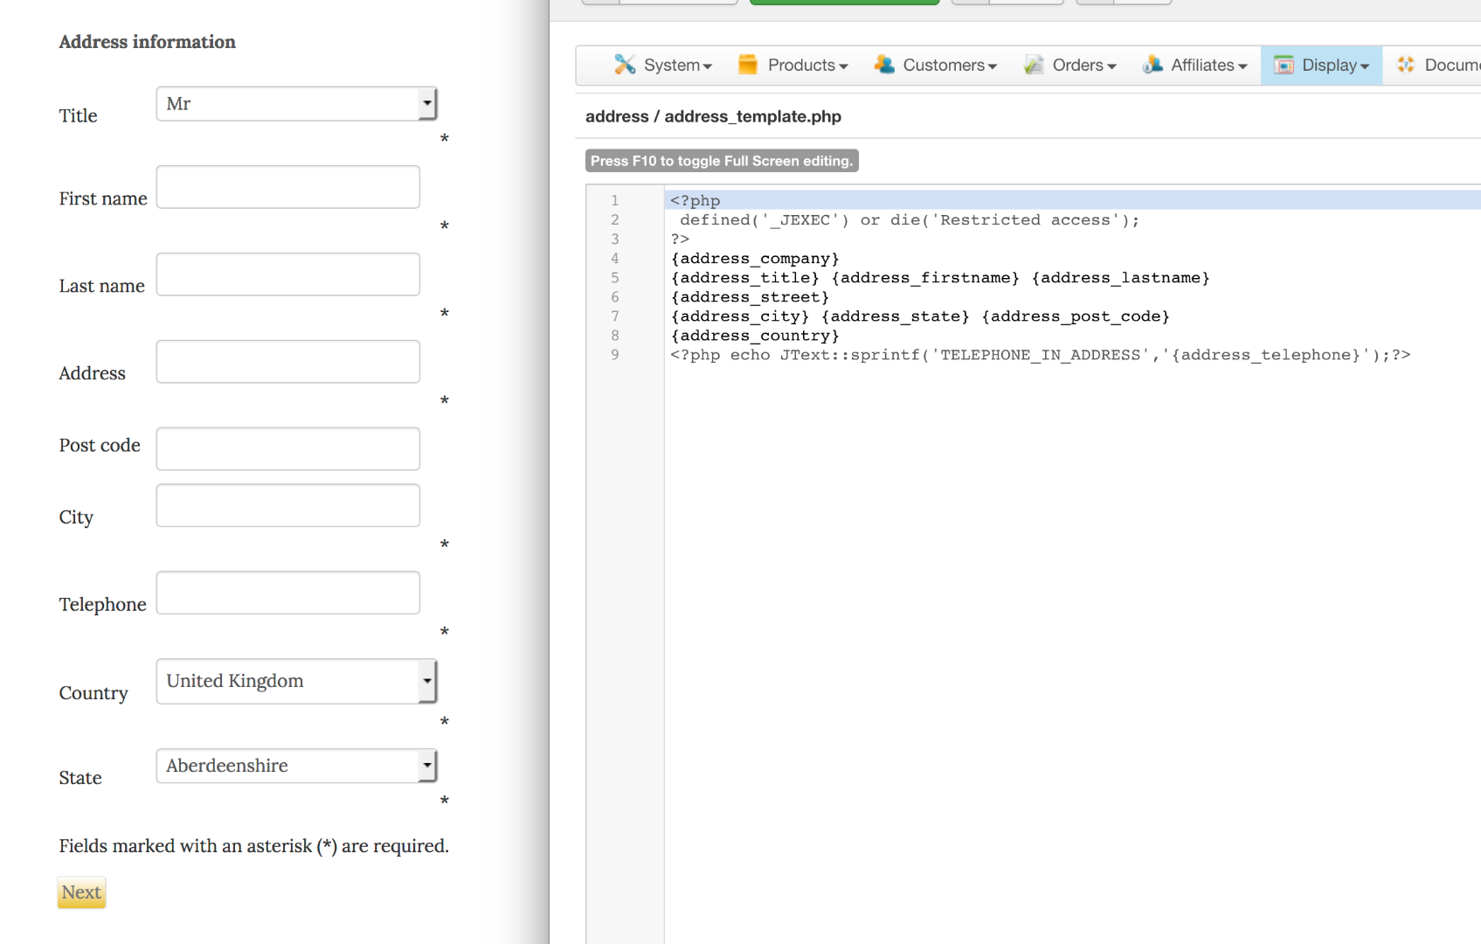Open the Country dropdown showing United Kingdom
The width and height of the screenshot is (1481, 944).
(x=296, y=681)
